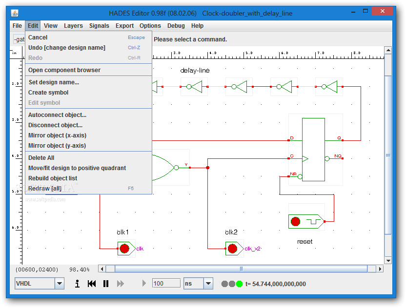Click the delay-line label
This screenshot has width=406, height=308.
click(195, 70)
